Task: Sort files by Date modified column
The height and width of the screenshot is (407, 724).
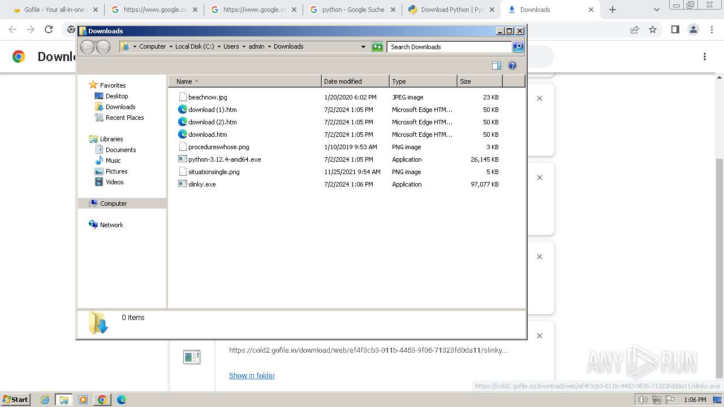Action: tap(355, 81)
